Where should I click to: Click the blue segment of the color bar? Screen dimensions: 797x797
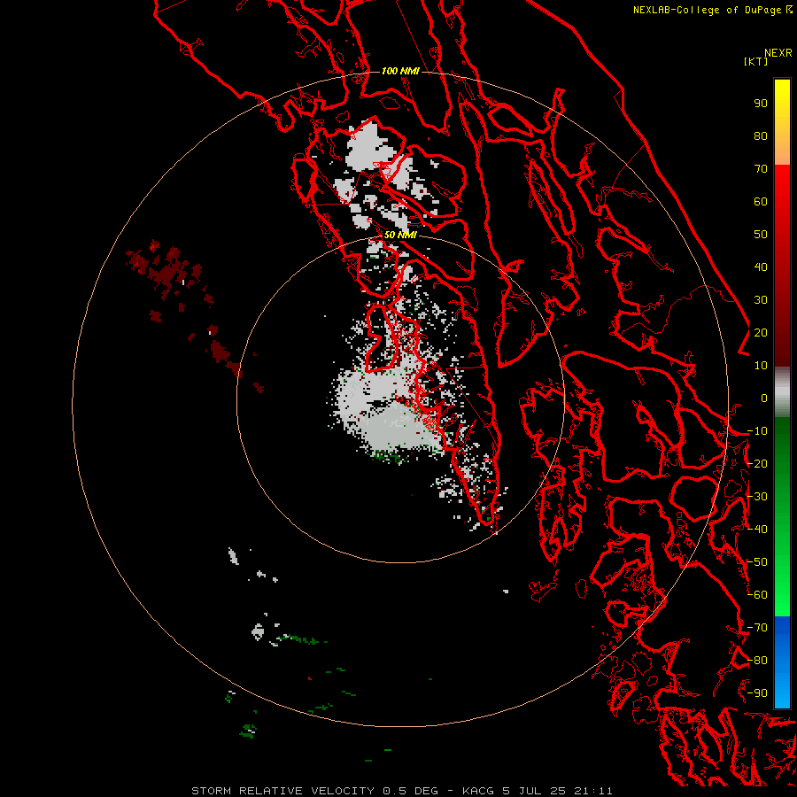(782, 662)
